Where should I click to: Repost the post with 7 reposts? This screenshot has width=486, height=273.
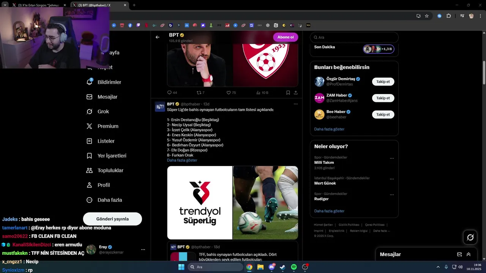(x=200, y=93)
